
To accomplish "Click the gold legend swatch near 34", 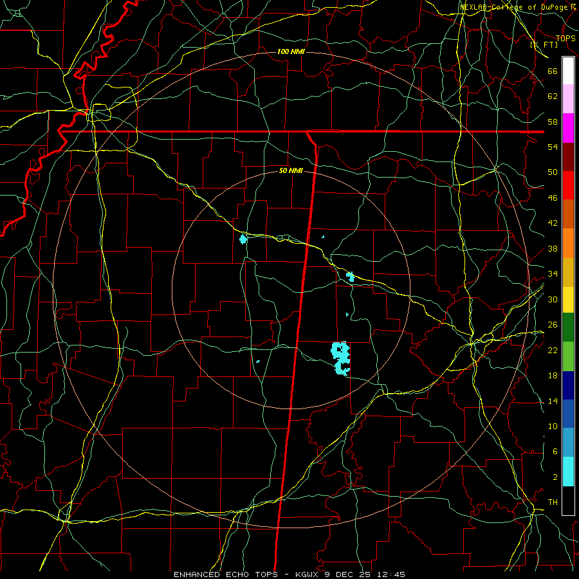I will (568, 272).
